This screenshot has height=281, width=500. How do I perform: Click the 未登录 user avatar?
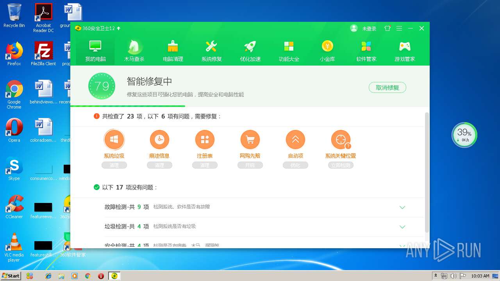pos(354,28)
